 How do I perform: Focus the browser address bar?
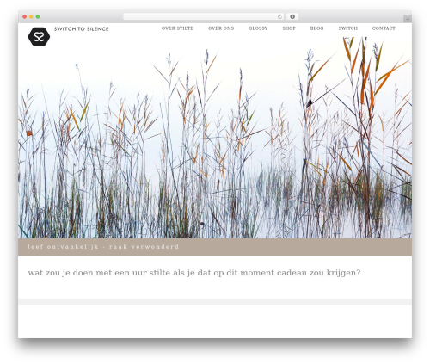pos(204,17)
